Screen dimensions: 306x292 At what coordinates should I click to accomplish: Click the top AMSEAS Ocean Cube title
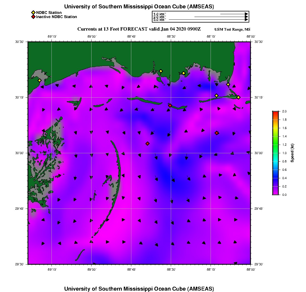139,7
